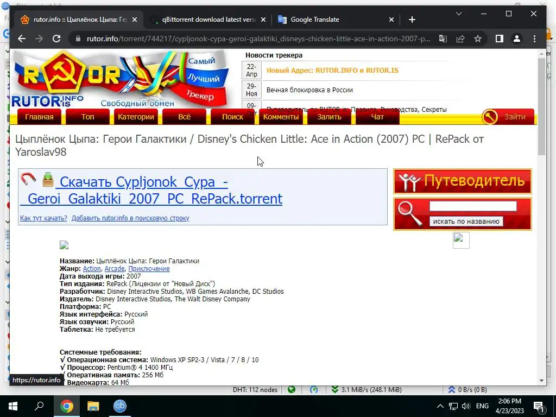Open File Explorer from the taskbar
The height and width of the screenshot is (417, 556).
click(x=93, y=406)
